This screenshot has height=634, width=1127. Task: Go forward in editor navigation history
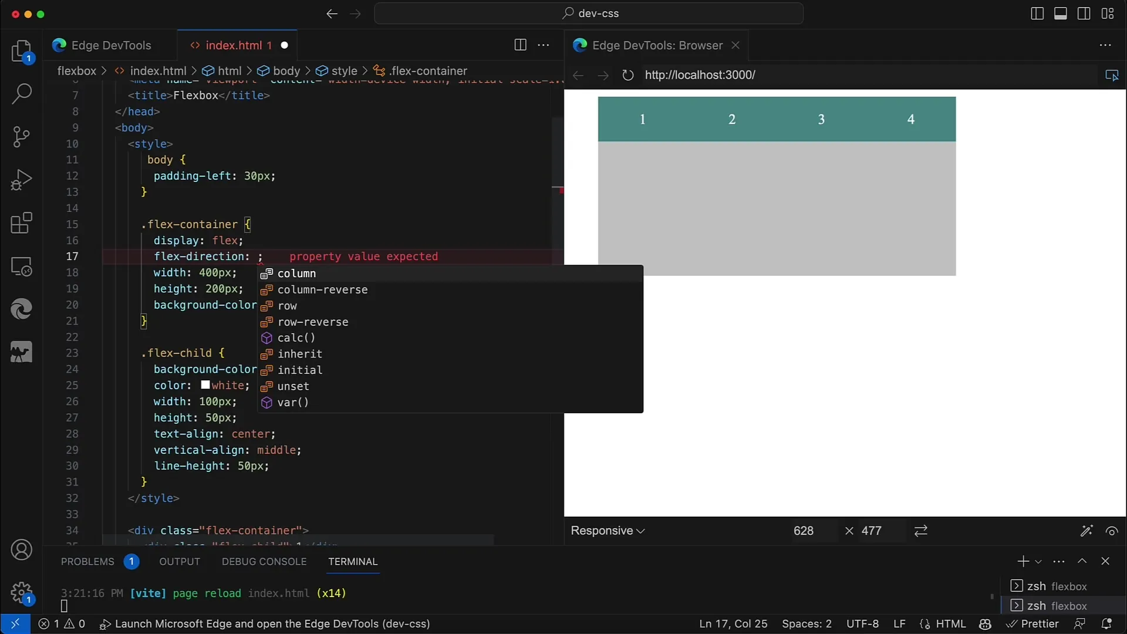tap(356, 14)
